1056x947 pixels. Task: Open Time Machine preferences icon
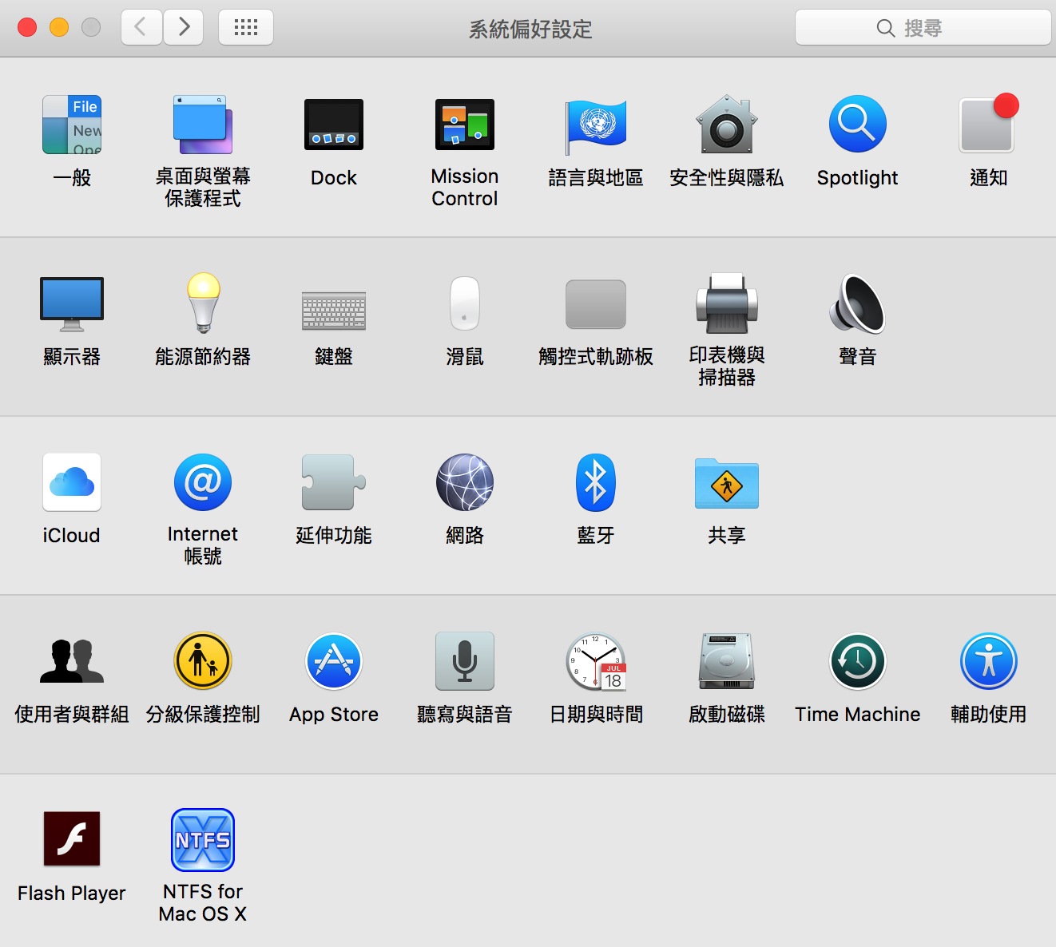tap(858, 661)
